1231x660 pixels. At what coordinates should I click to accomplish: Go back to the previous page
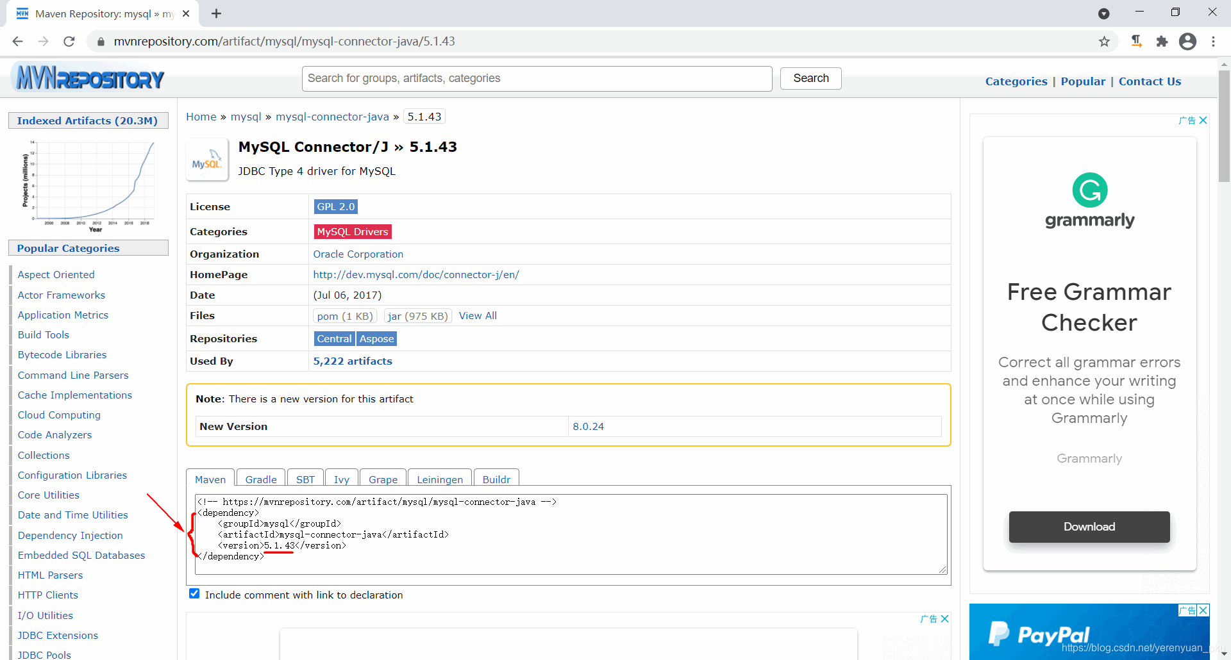pos(17,41)
